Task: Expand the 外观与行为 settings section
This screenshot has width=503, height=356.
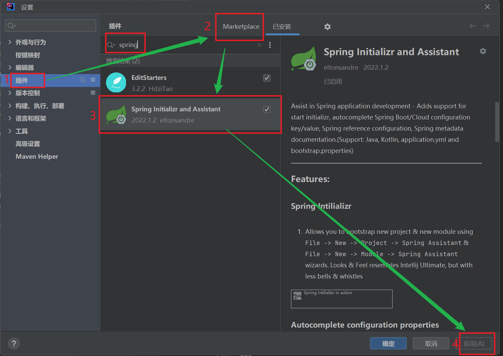Action: [10, 42]
